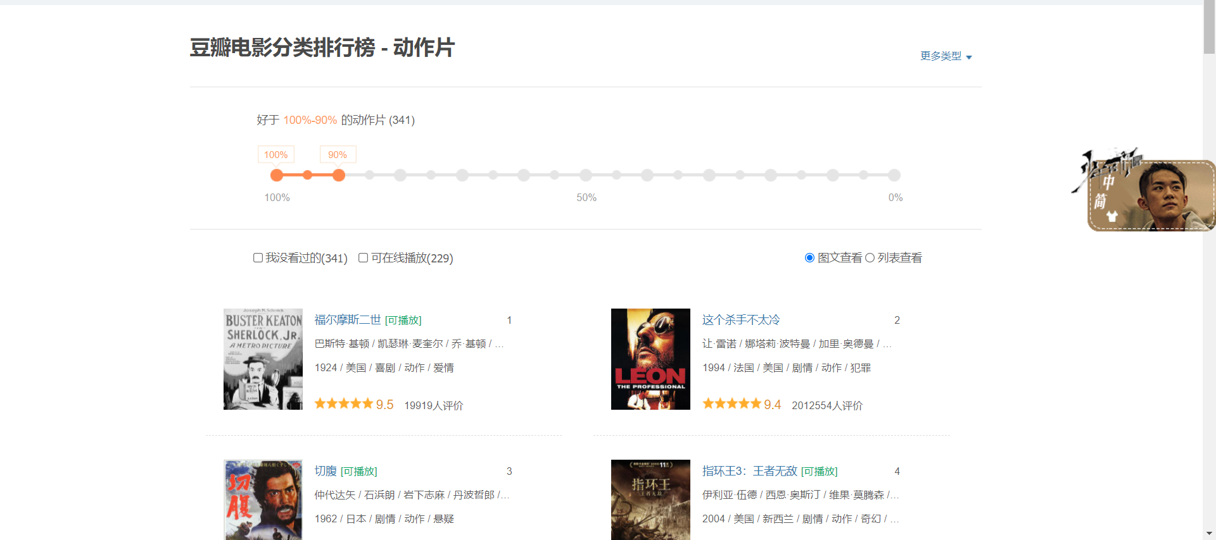Click 2012554人评价 text
The image size is (1216, 540).
[827, 405]
